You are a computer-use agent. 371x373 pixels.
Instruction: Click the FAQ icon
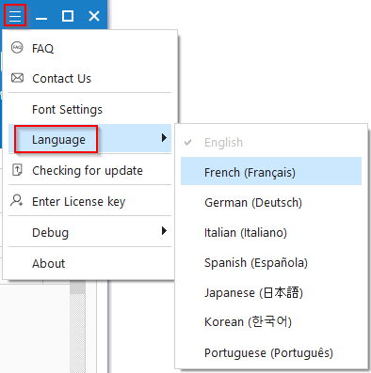coord(17,48)
